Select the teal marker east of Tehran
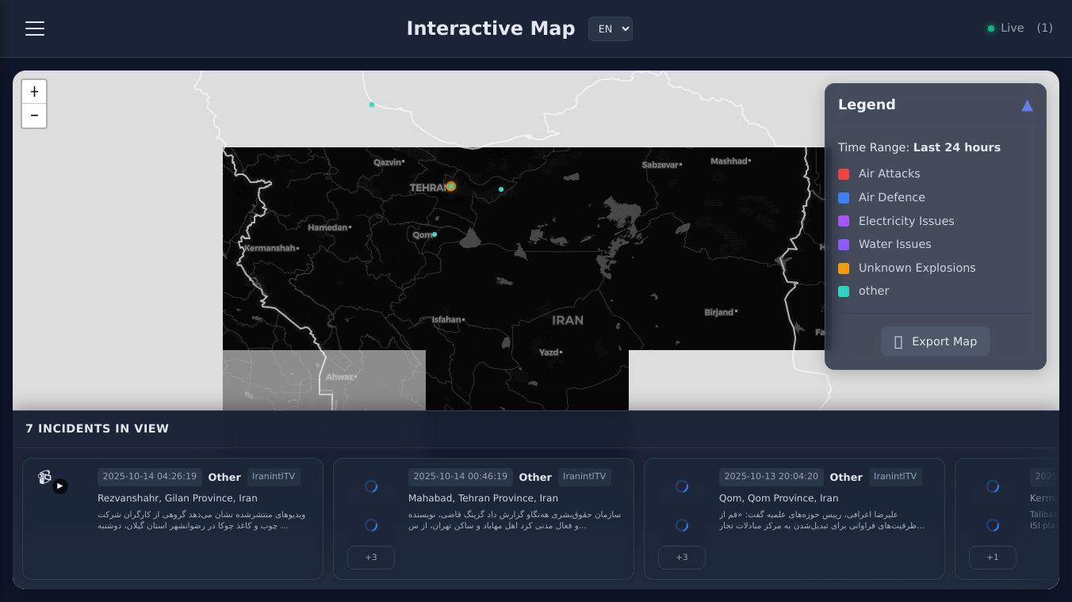1072x602 pixels. 501,189
